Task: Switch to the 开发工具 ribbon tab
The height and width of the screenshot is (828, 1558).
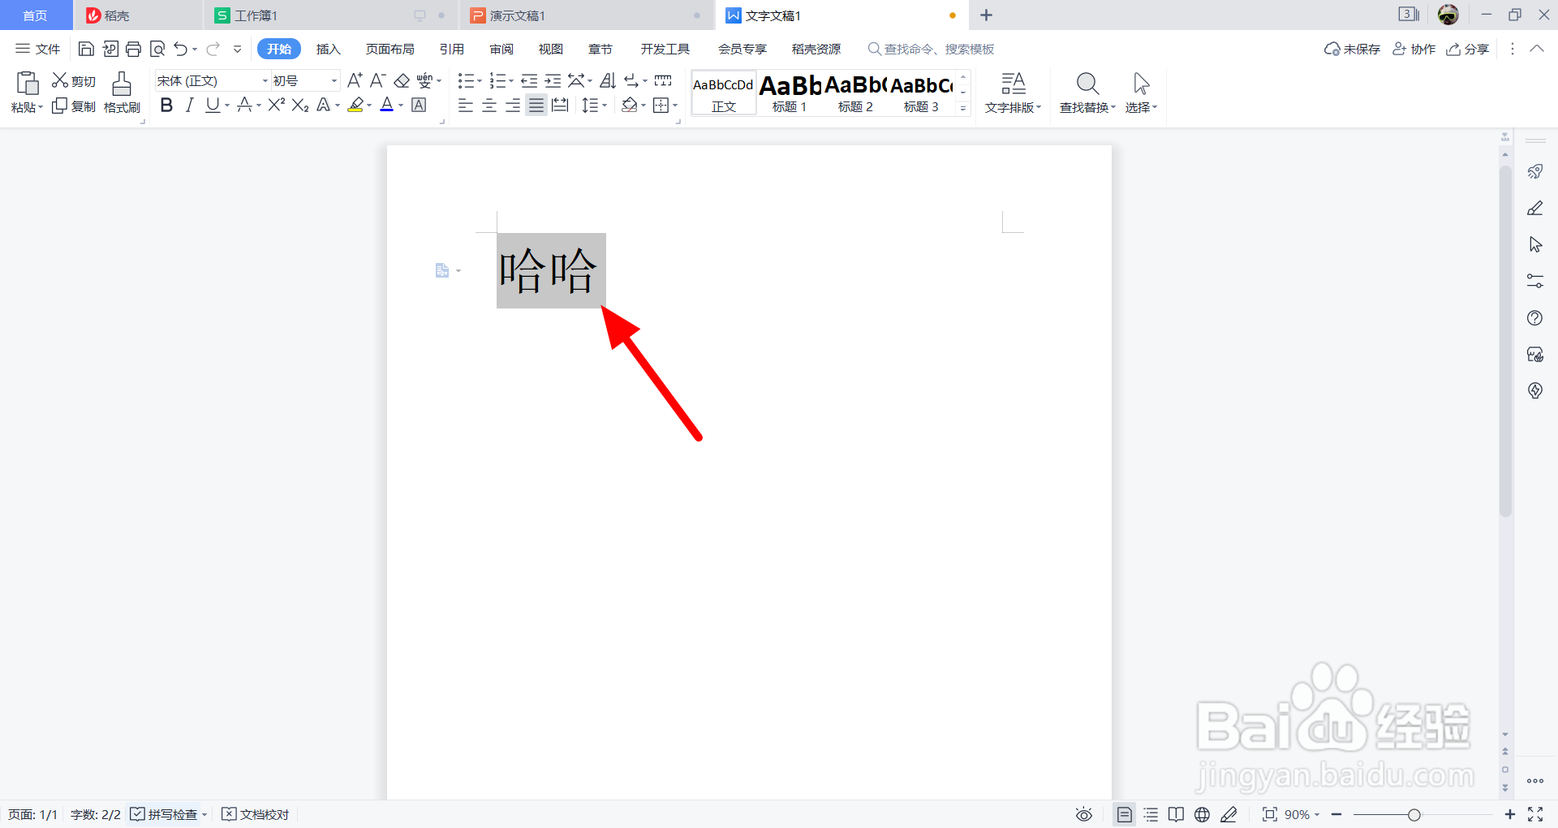Action: (x=665, y=49)
